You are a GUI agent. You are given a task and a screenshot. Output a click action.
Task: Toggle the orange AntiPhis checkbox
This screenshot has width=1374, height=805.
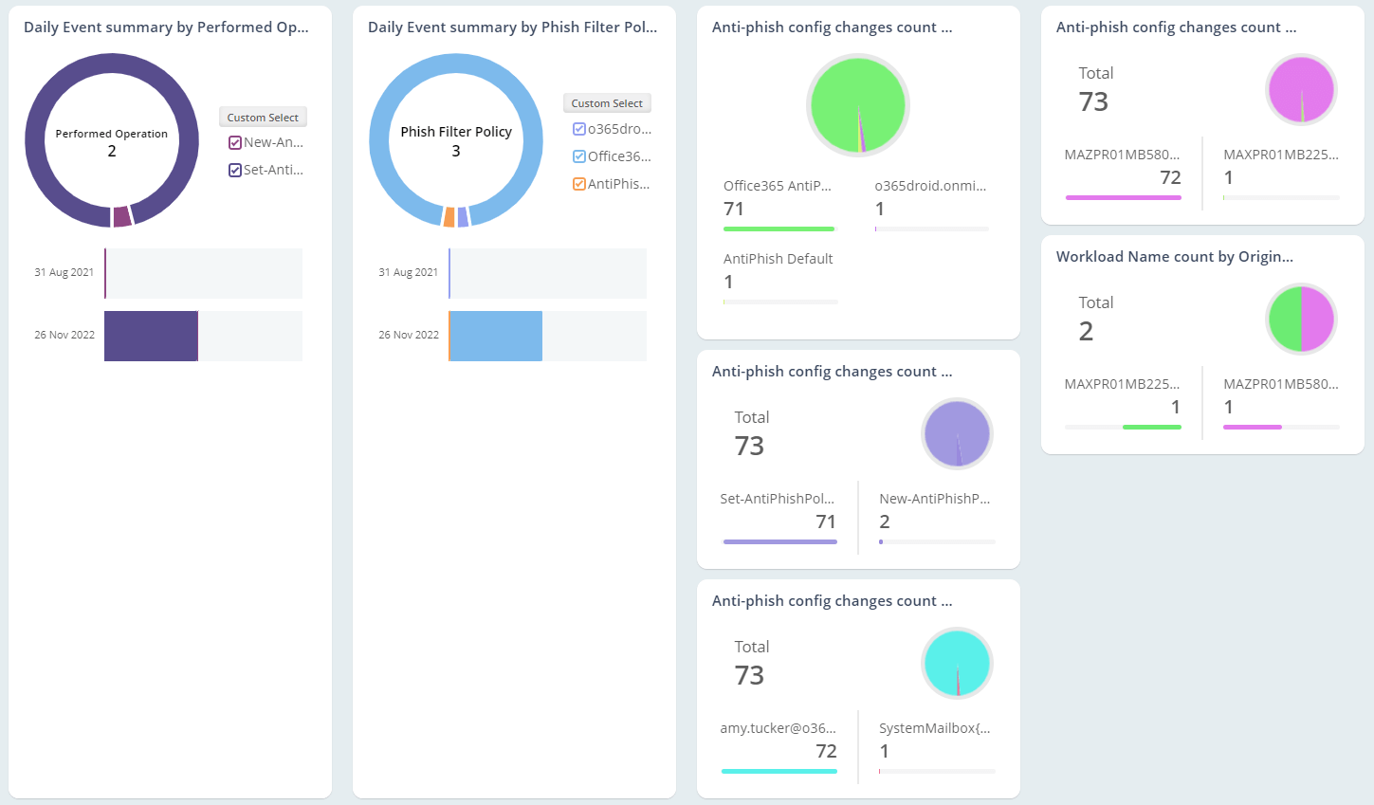(x=577, y=183)
